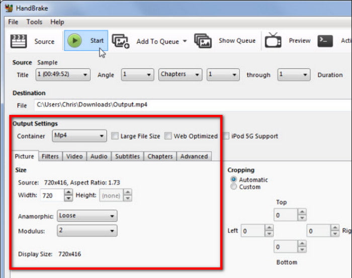The image size is (352, 278).
Task: Click the Height field showing (none)
Action: click(x=111, y=195)
